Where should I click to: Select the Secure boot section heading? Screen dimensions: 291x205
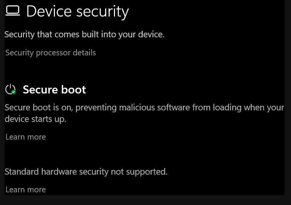pyautogui.click(x=54, y=90)
